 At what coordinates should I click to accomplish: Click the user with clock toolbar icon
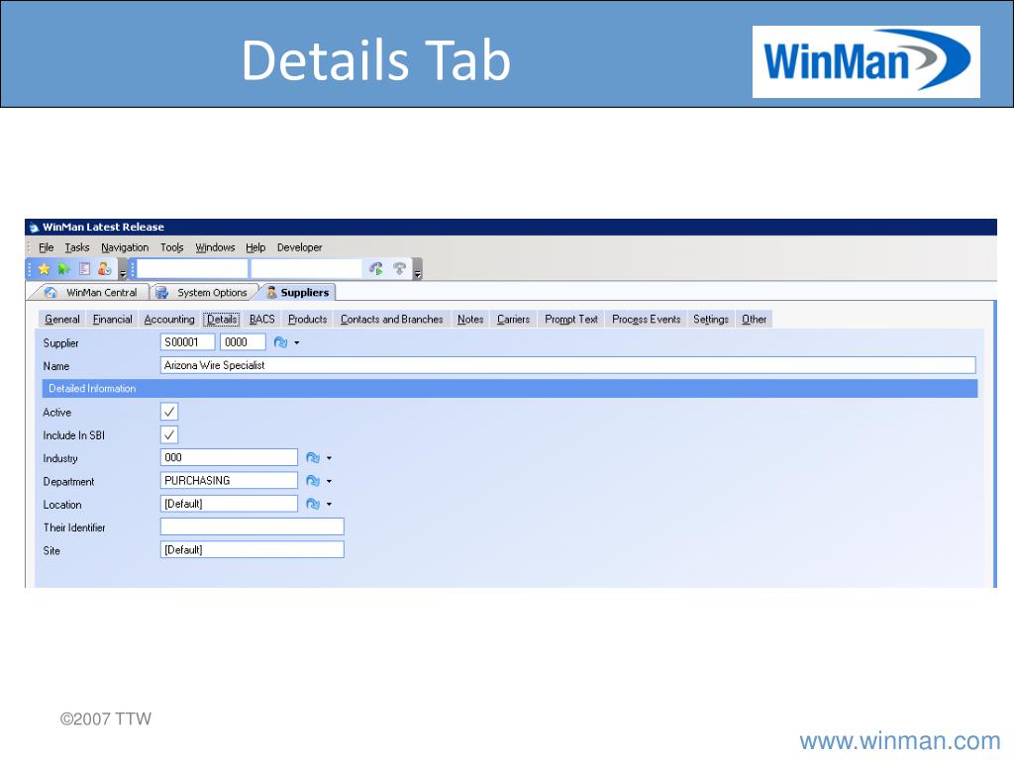[104, 269]
